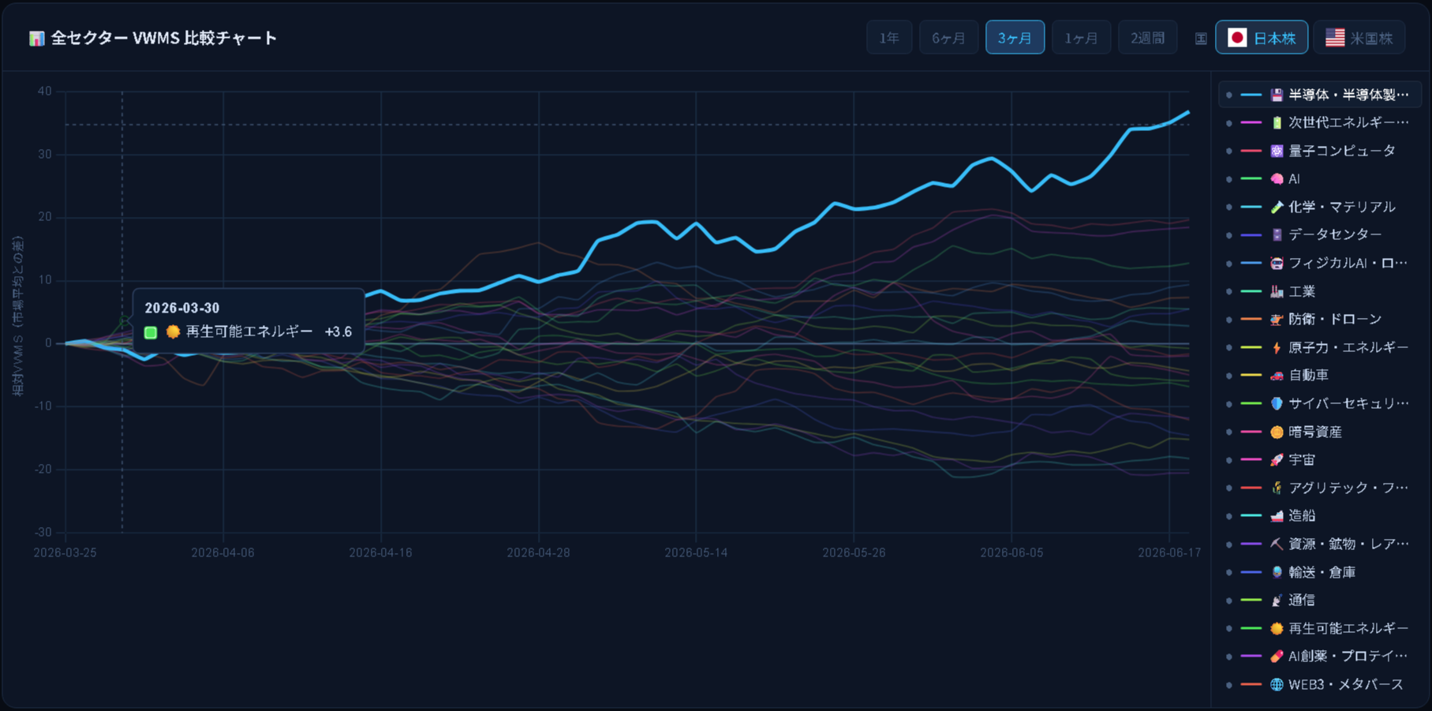Switch to the 2週間 range
Image resolution: width=1432 pixels, height=711 pixels.
(1147, 38)
